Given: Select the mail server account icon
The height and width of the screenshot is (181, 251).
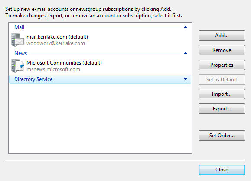Looking at the screenshot, I should click(18, 40).
